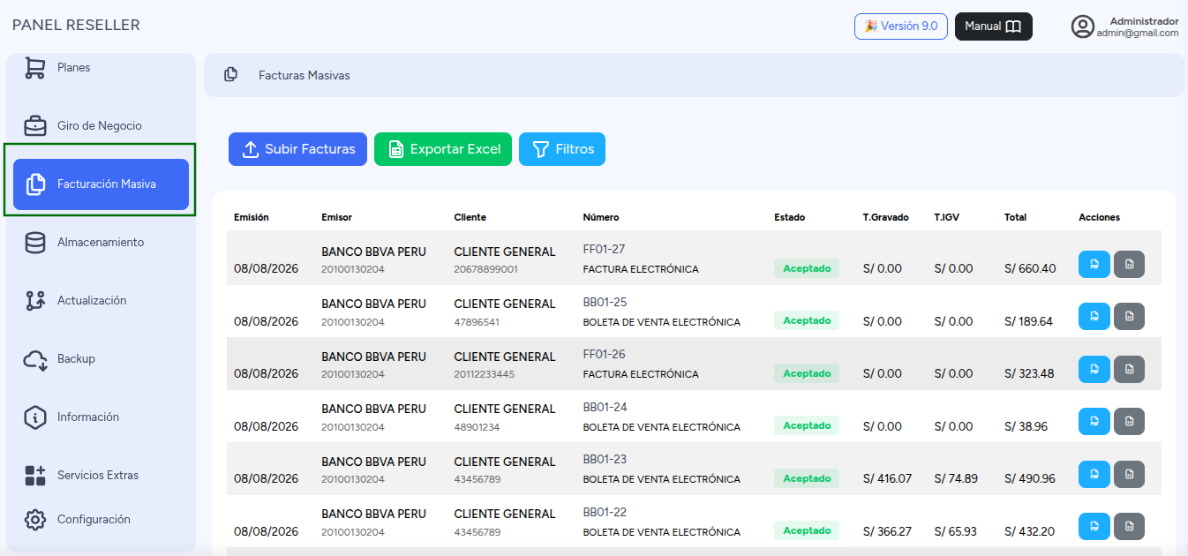Open the Manual book button
Screen dimensions: 1188x556
point(994,26)
